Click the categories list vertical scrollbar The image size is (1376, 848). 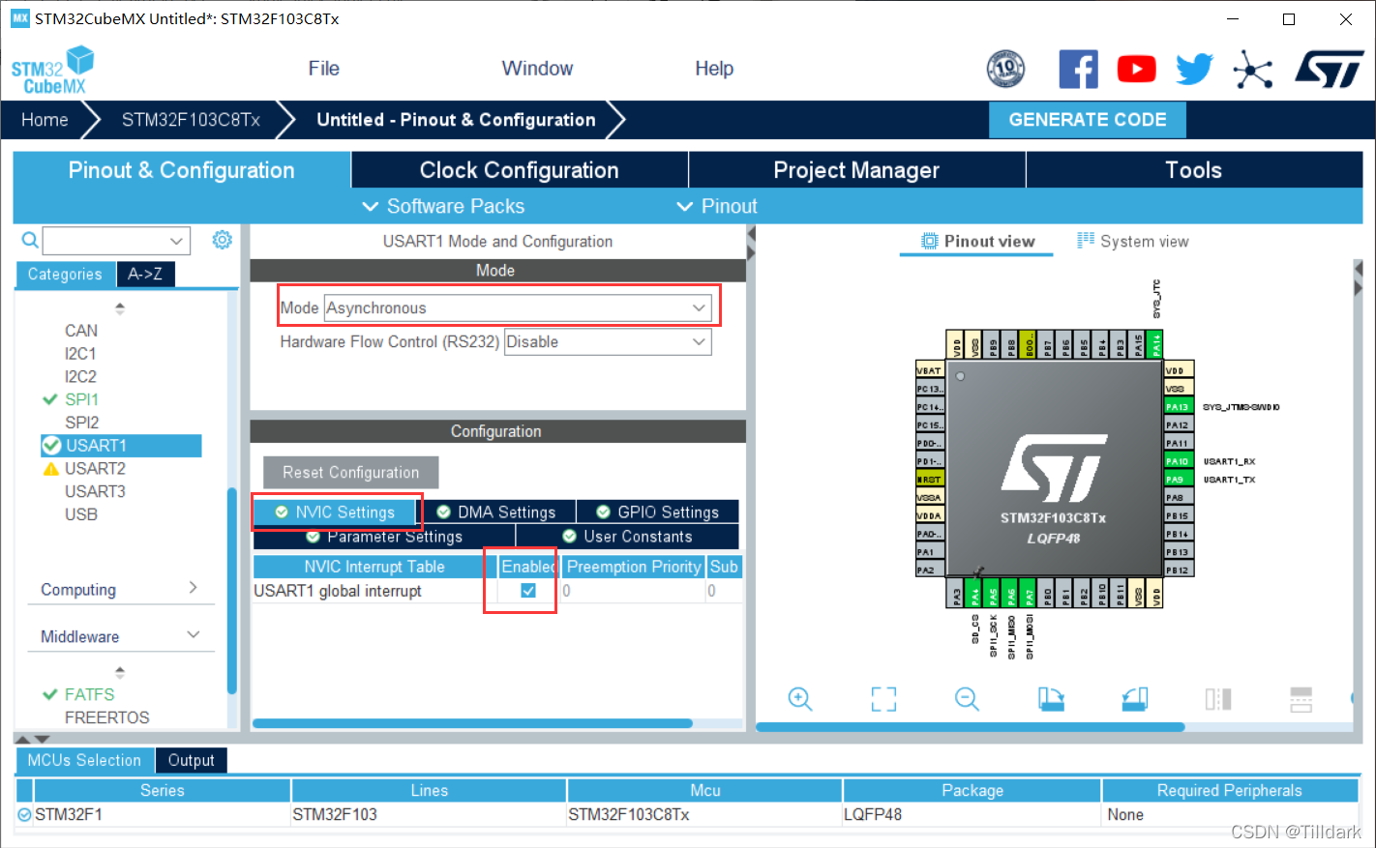[232, 590]
